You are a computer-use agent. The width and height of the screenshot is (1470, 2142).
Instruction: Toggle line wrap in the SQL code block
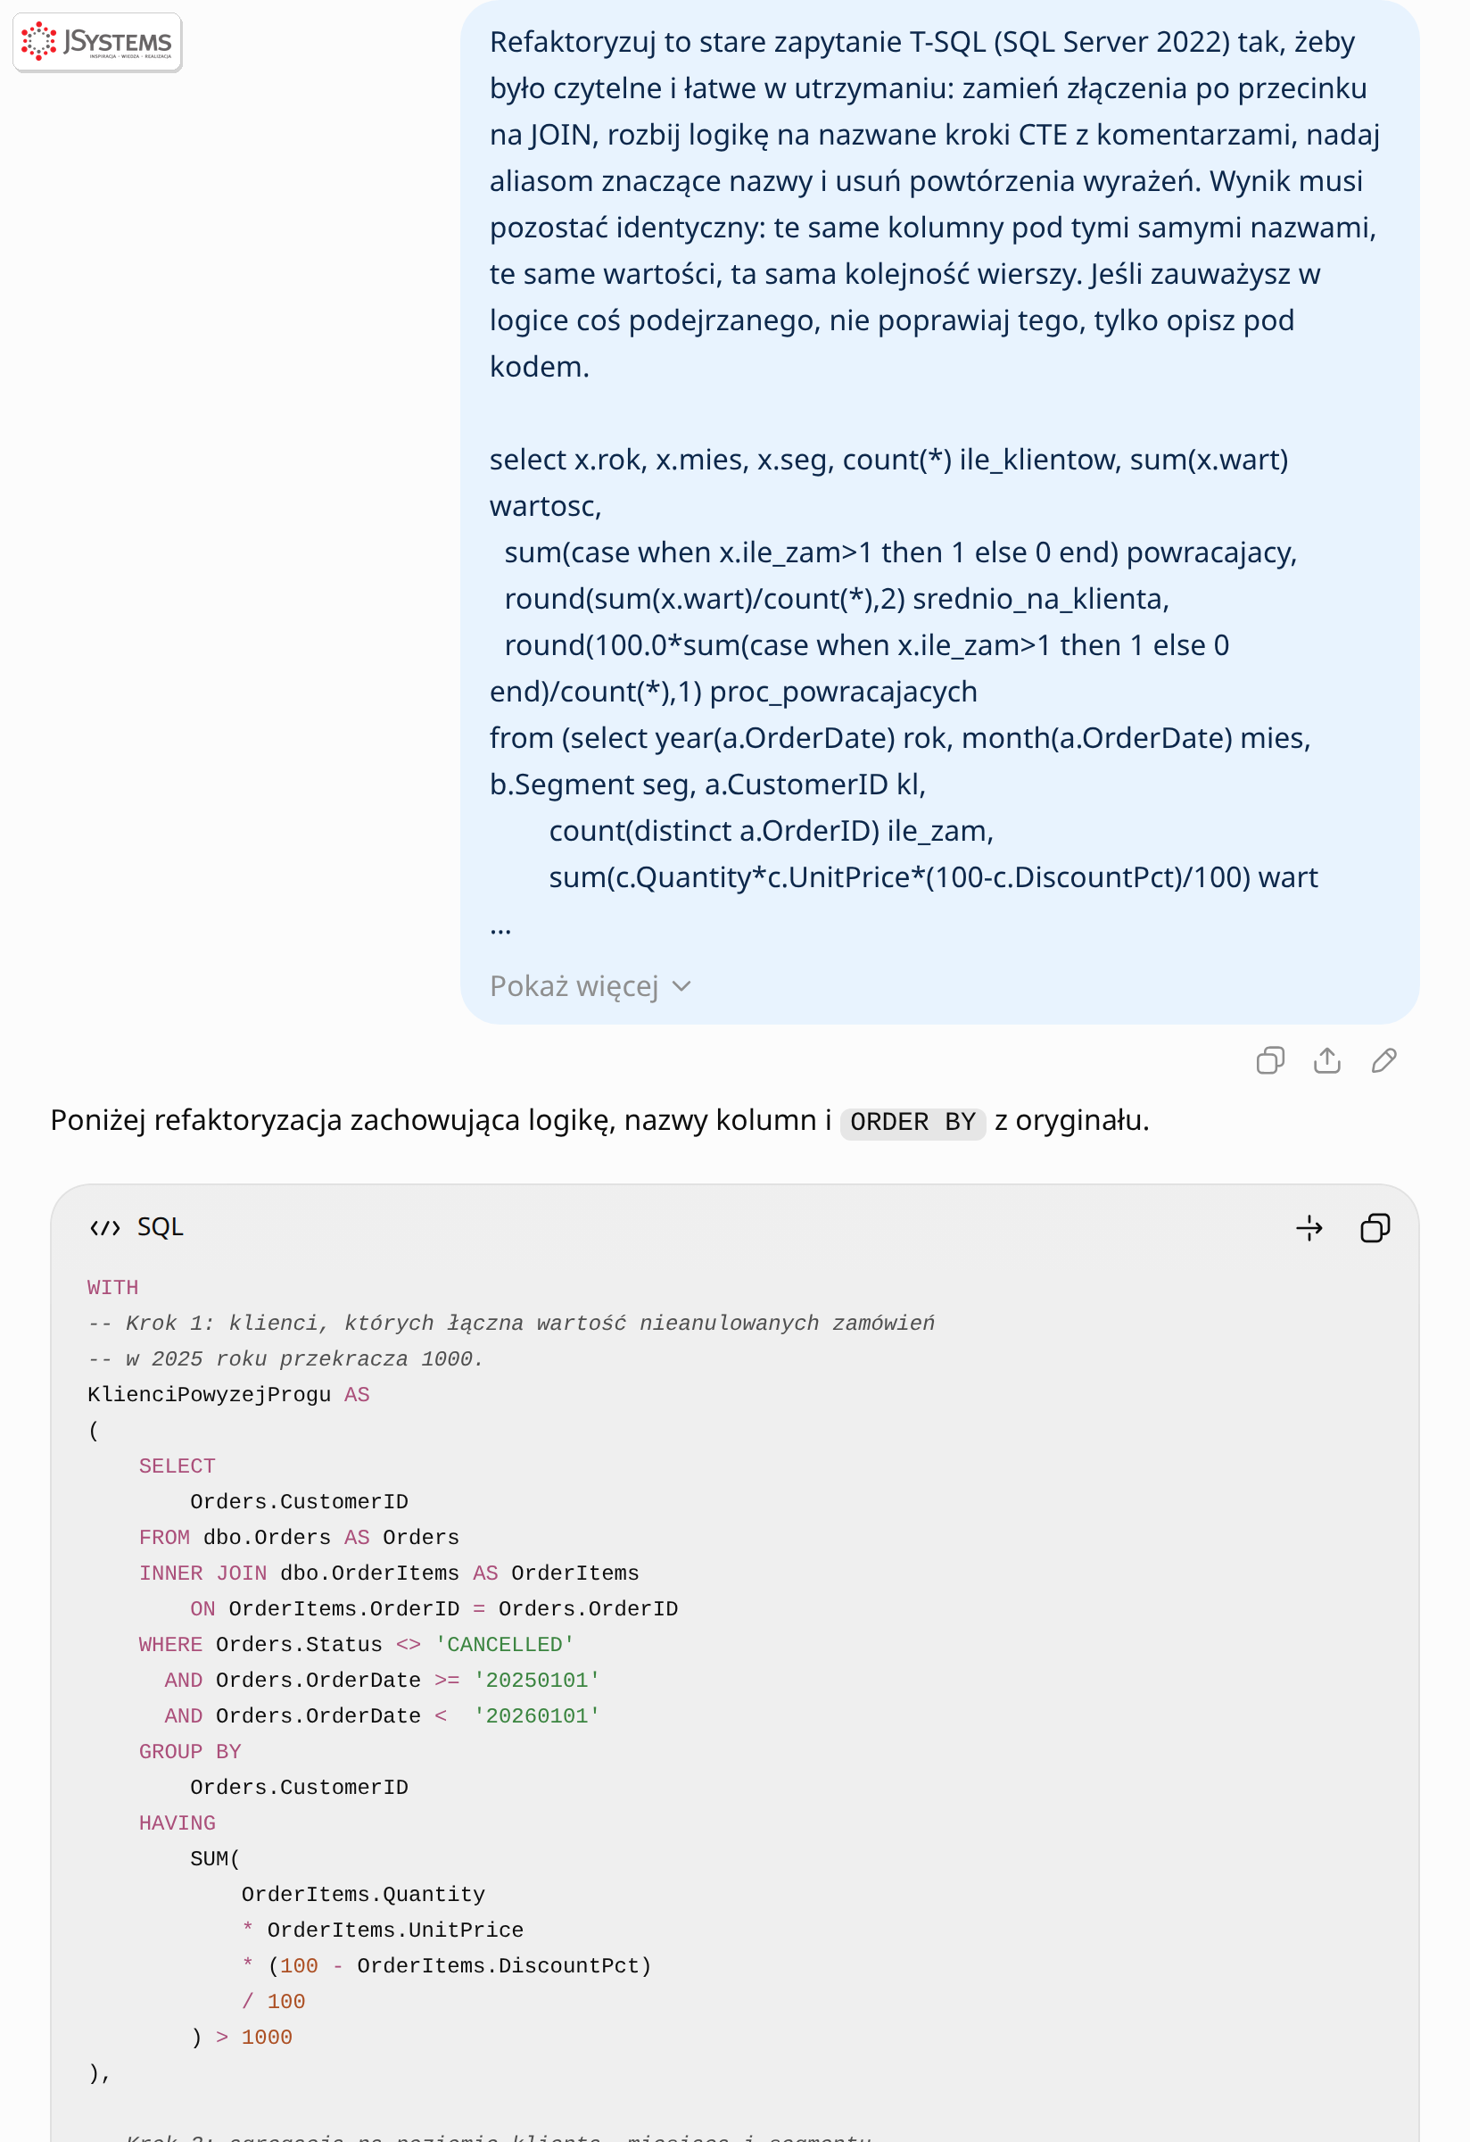[1309, 1228]
